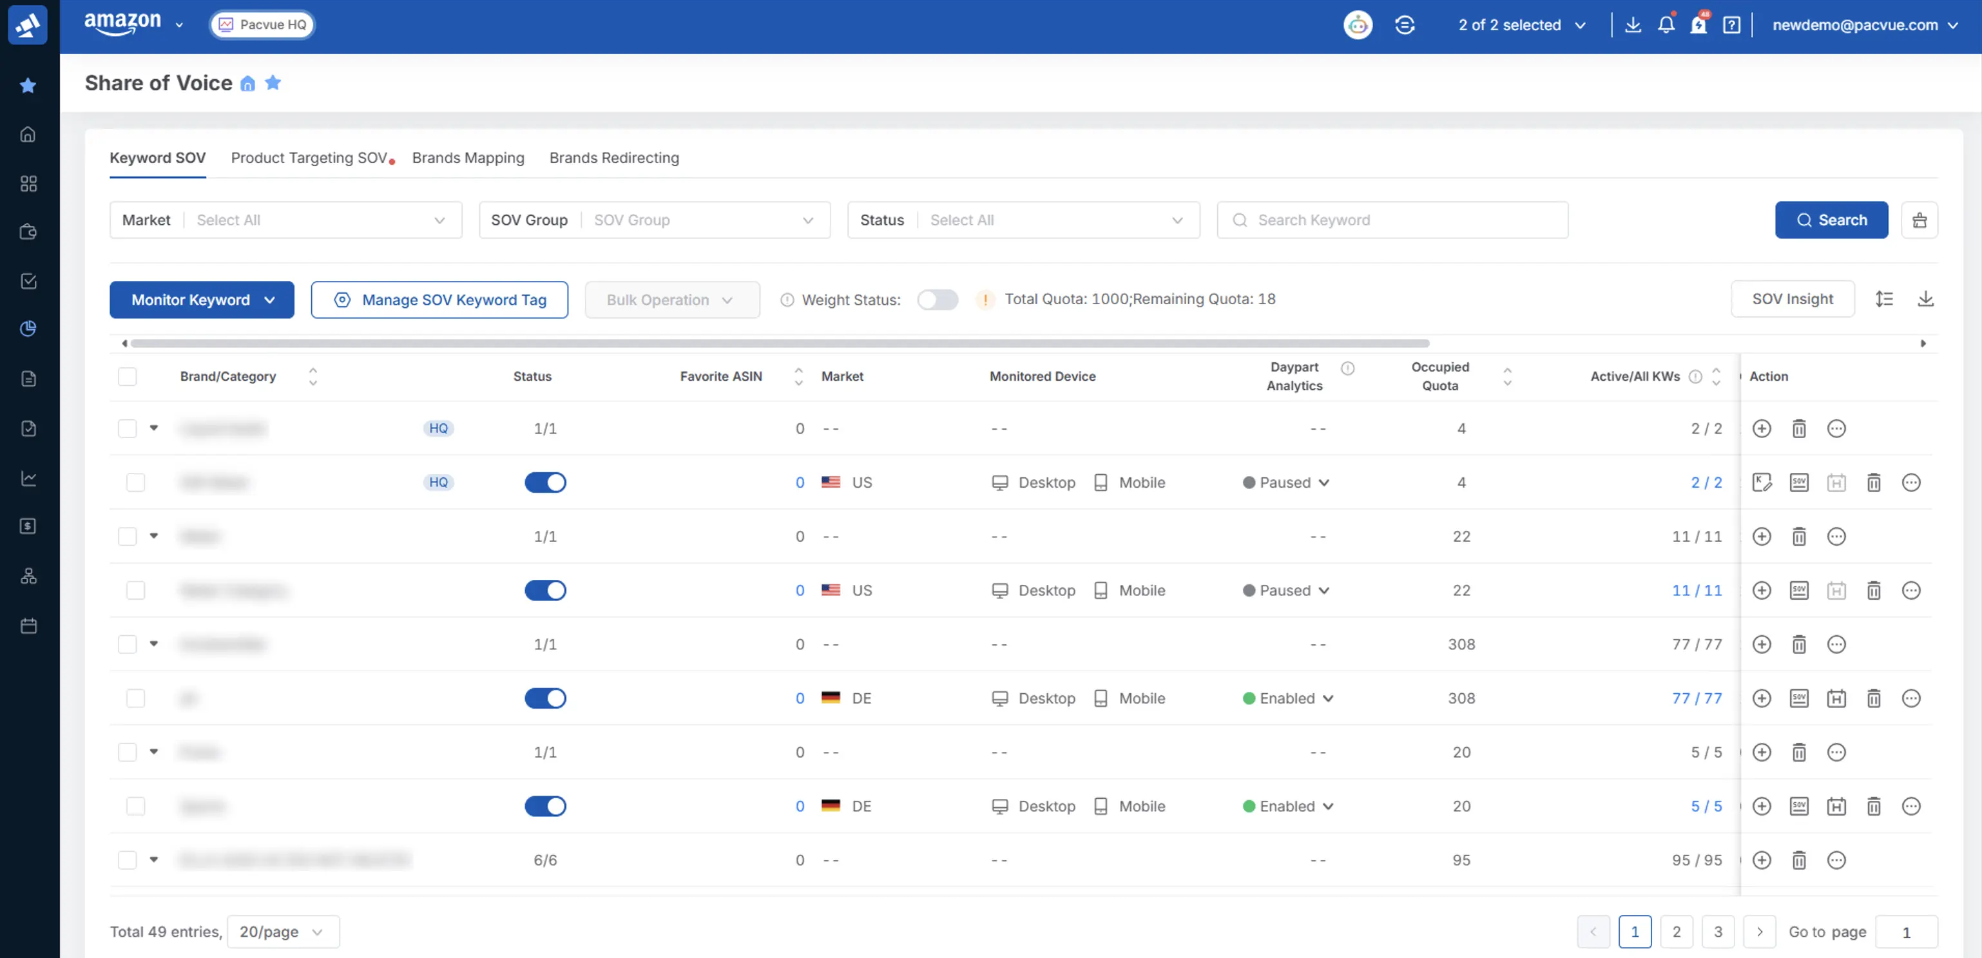Click the home icon in the sidebar
Viewport: 1982px width, 958px height.
click(x=28, y=135)
